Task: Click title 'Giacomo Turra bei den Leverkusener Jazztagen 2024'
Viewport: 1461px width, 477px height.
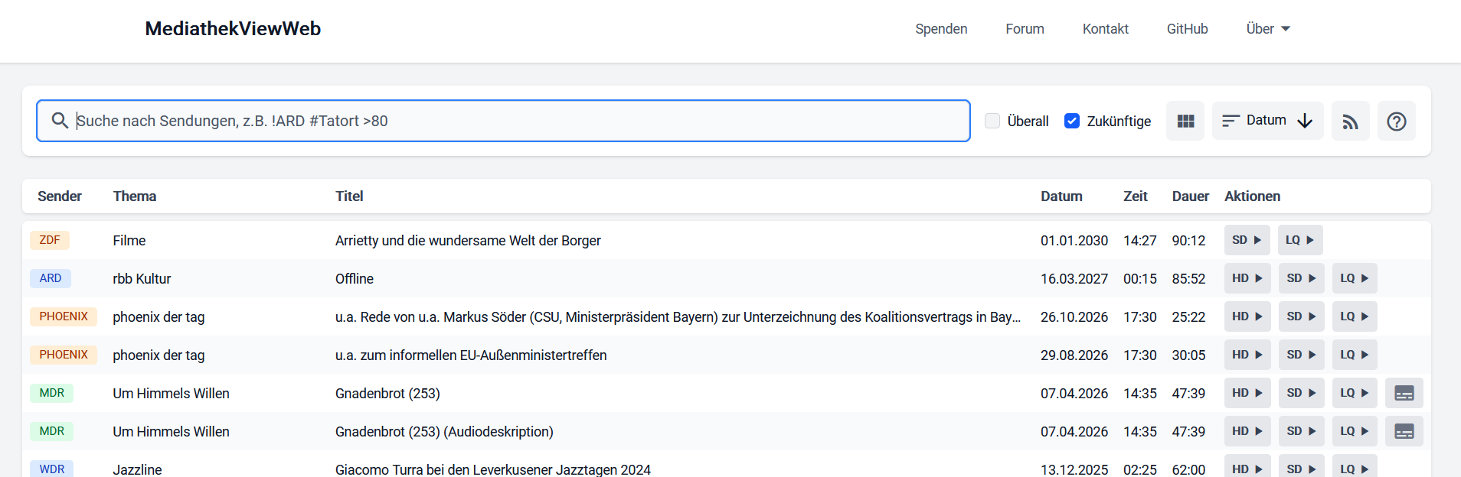Action: [x=493, y=469]
